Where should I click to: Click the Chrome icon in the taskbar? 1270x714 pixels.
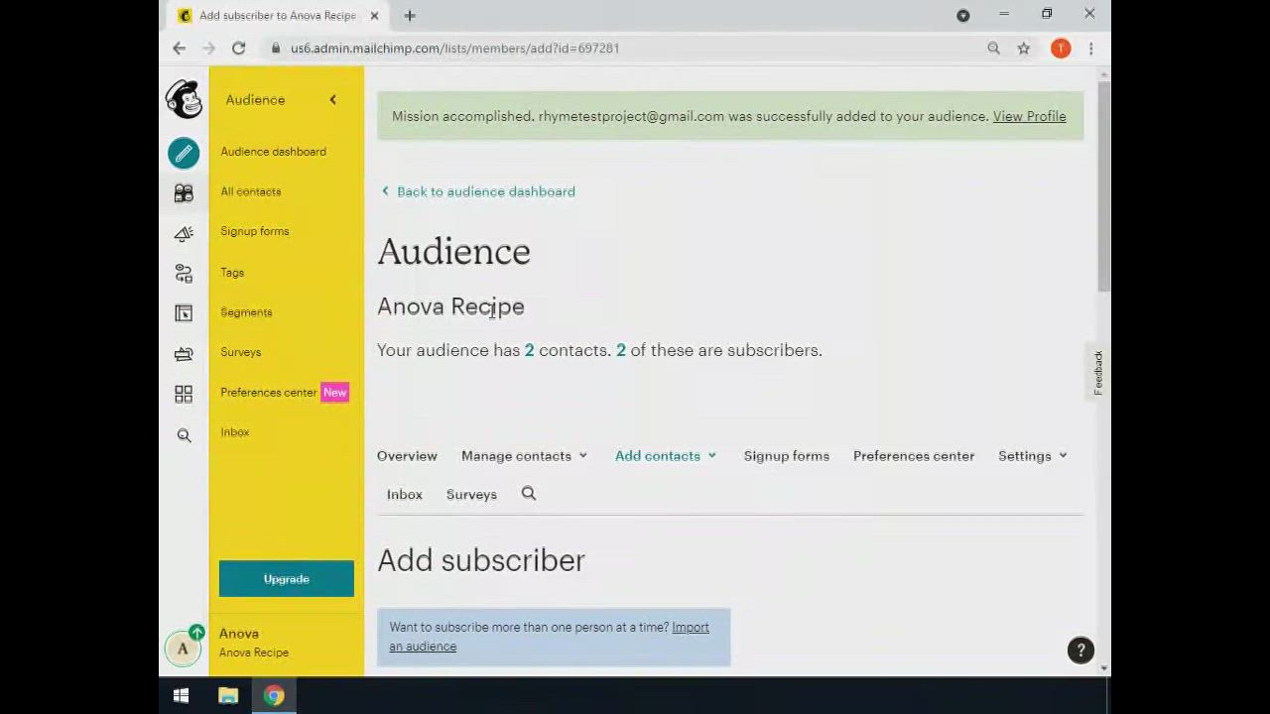point(274,696)
